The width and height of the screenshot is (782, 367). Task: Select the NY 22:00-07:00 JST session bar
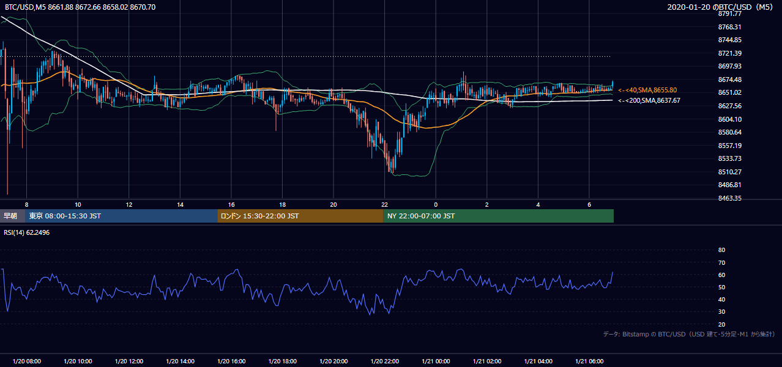499,216
